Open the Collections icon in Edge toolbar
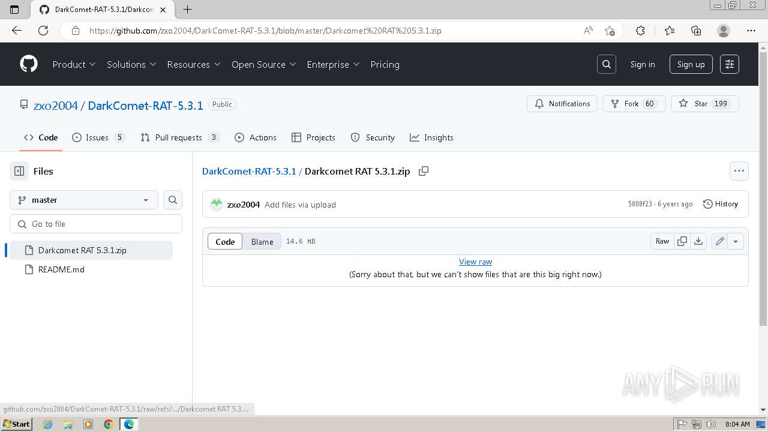Viewport: 768px width, 432px height. [x=696, y=31]
